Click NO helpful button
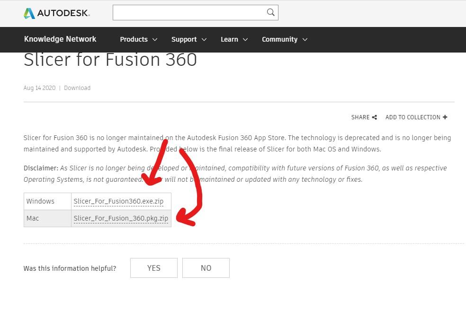The height and width of the screenshot is (311, 466). (206, 268)
